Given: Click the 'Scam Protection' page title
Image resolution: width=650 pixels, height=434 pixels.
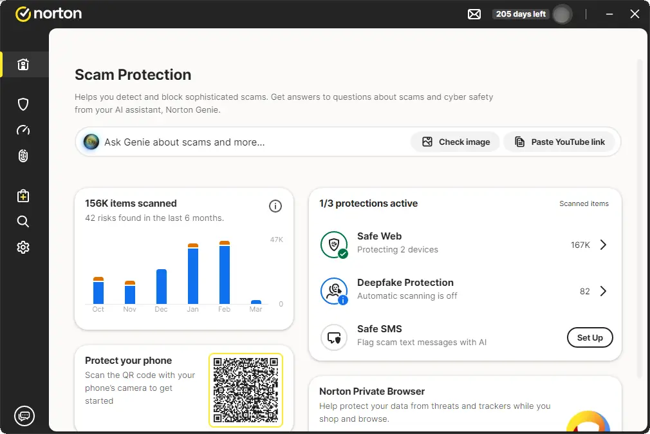Looking at the screenshot, I should [x=133, y=75].
